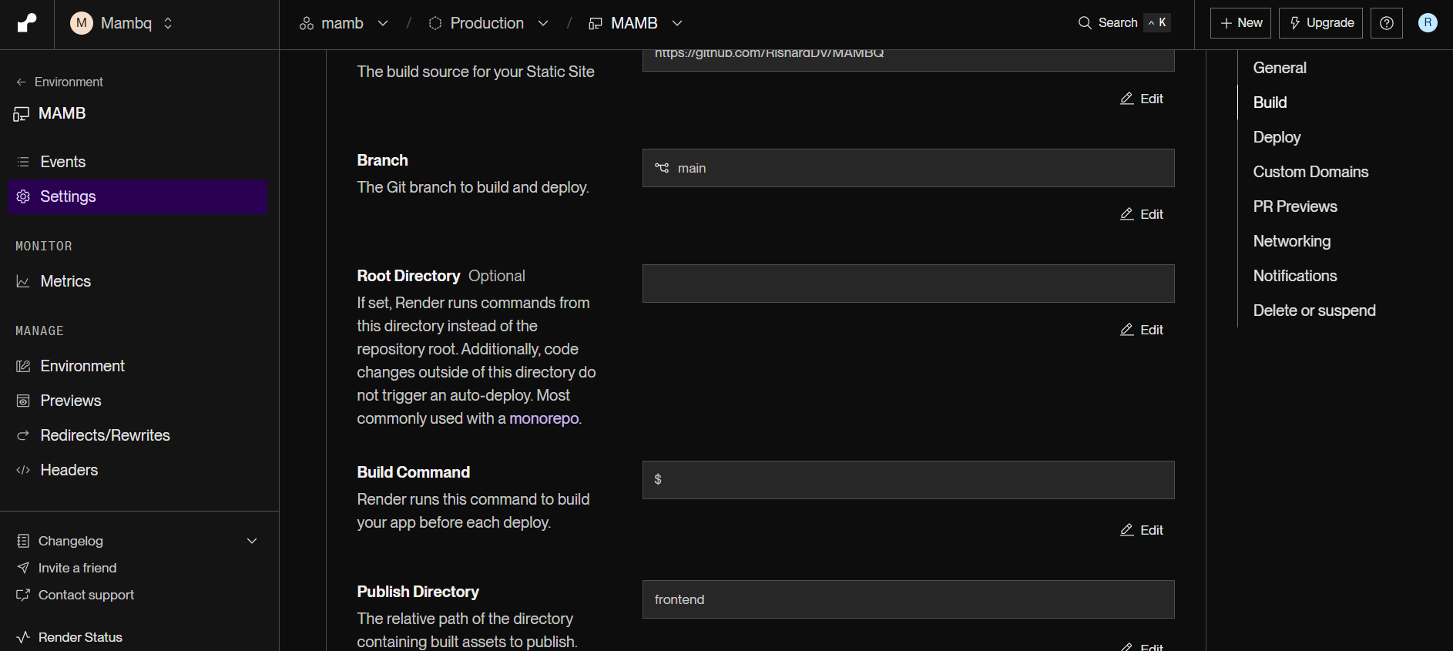
Task: Jump to Custom Domains section
Action: tap(1310, 172)
